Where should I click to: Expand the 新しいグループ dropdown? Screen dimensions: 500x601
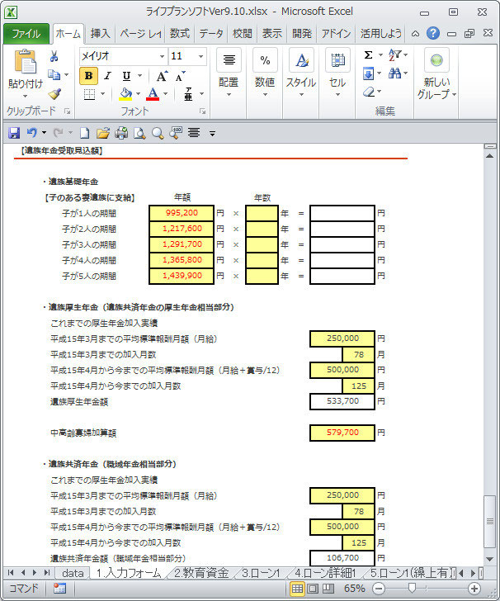(x=455, y=94)
